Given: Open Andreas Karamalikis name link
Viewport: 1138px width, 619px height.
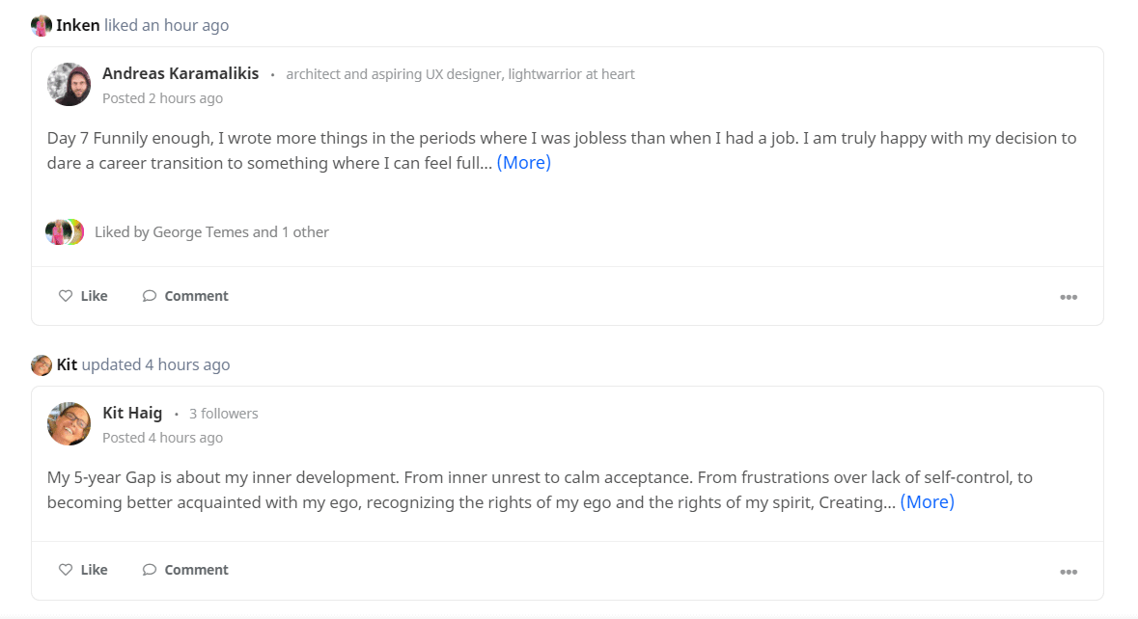Looking at the screenshot, I should coord(180,73).
